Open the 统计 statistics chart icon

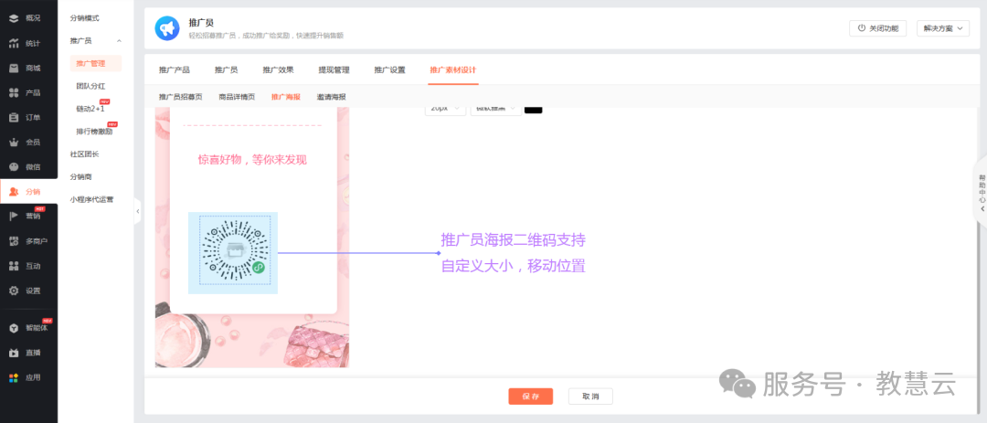pyautogui.click(x=13, y=44)
